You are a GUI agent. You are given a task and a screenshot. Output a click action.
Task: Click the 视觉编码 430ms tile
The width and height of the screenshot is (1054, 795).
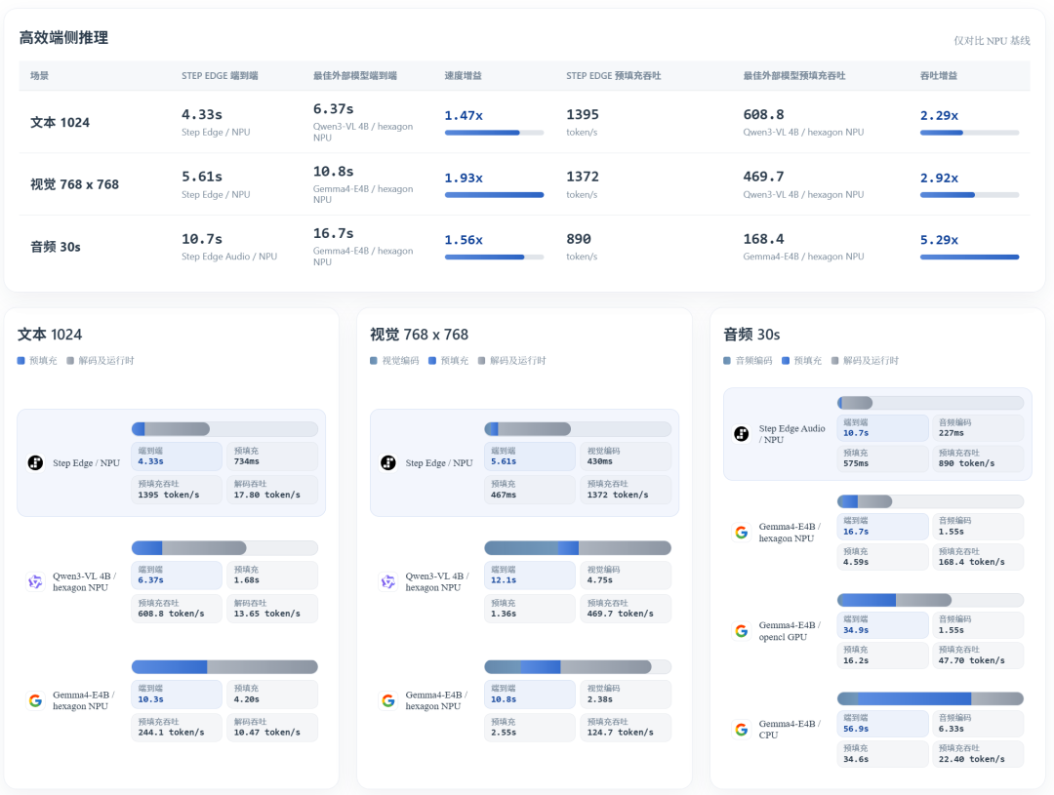(x=626, y=457)
